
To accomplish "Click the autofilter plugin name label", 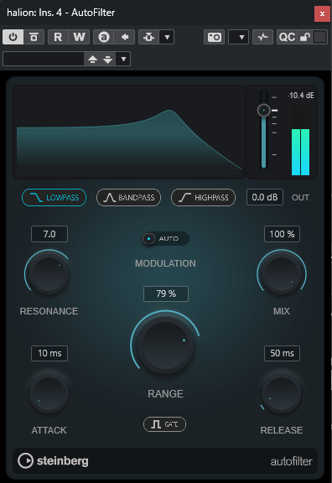I will [x=292, y=461].
